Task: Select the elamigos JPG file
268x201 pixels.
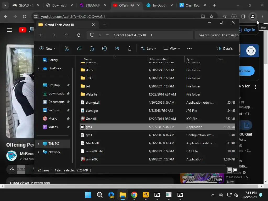Action: pos(157,111)
